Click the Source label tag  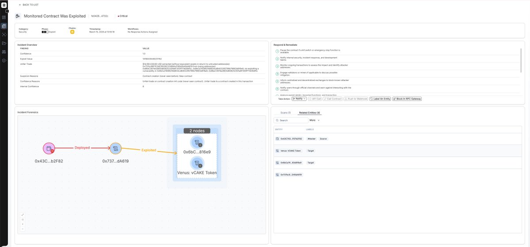pos(323,139)
